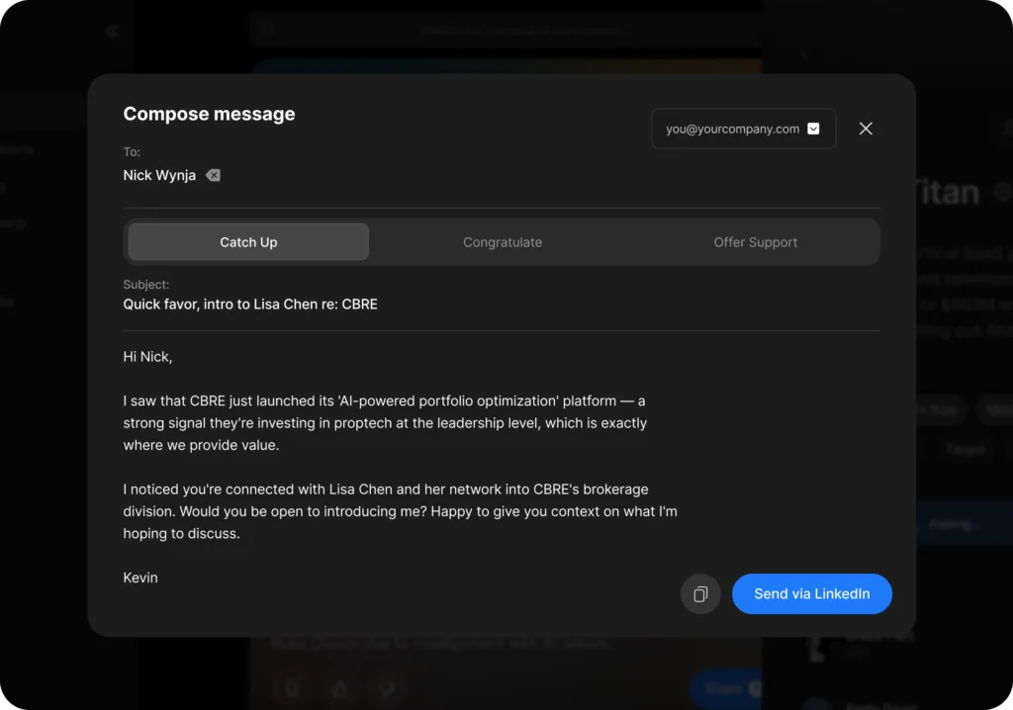
Task: Copy message using the clipboard icon button
Action: pyautogui.click(x=700, y=593)
